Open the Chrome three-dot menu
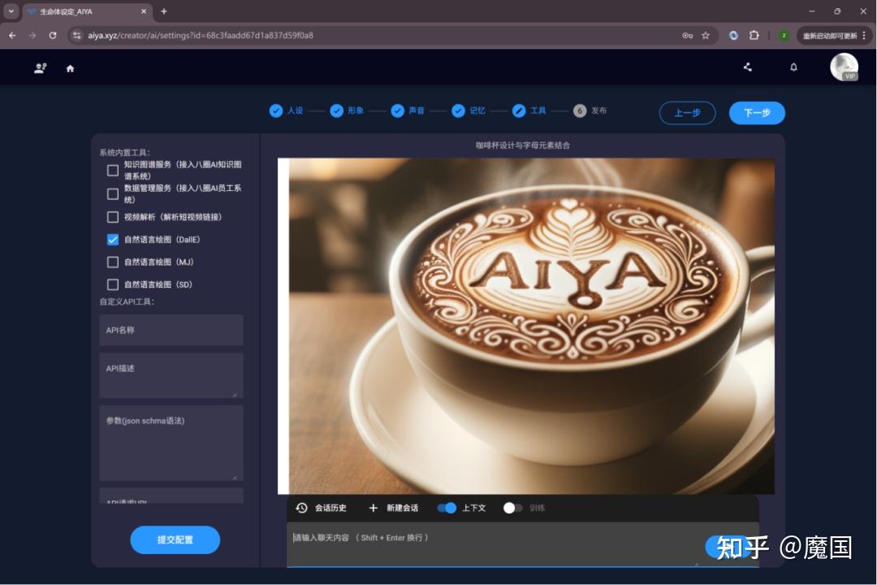This screenshot has height=585, width=877. tap(865, 35)
